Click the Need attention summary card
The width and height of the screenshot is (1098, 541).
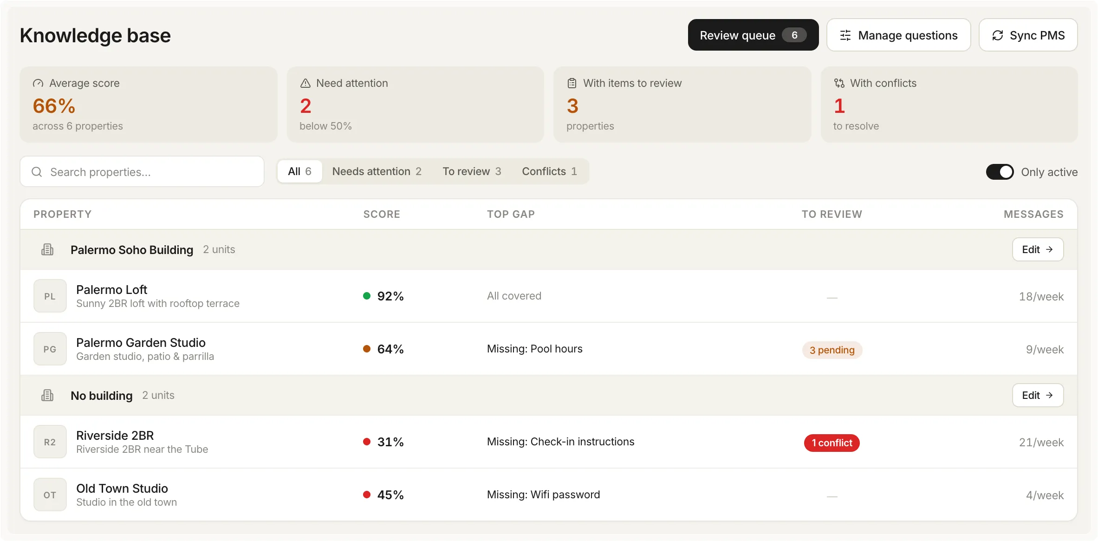point(415,104)
